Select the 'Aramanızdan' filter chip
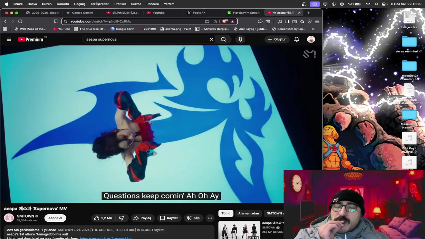This screenshot has height=239, width=425. (x=248, y=213)
